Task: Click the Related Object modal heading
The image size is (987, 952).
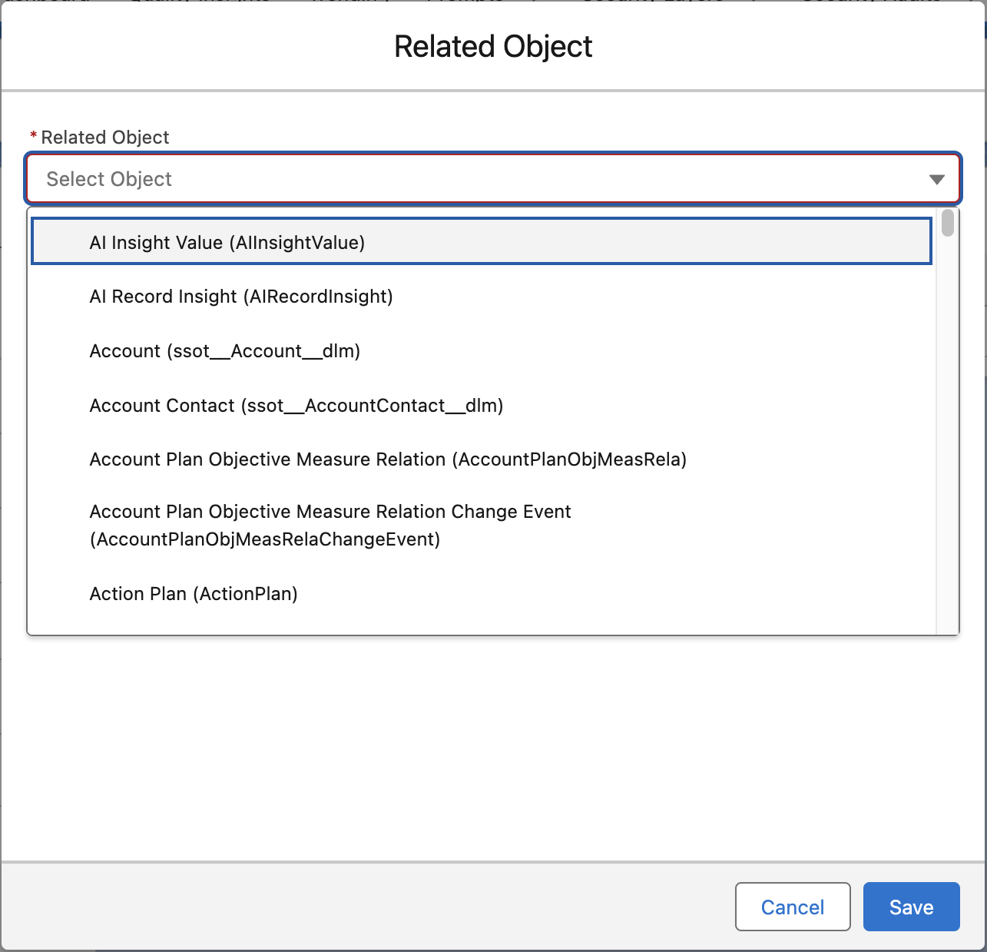Action: coord(493,46)
